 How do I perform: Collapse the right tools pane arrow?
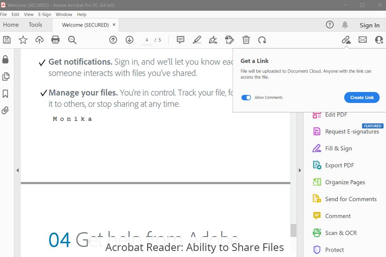pyautogui.click(x=300, y=170)
